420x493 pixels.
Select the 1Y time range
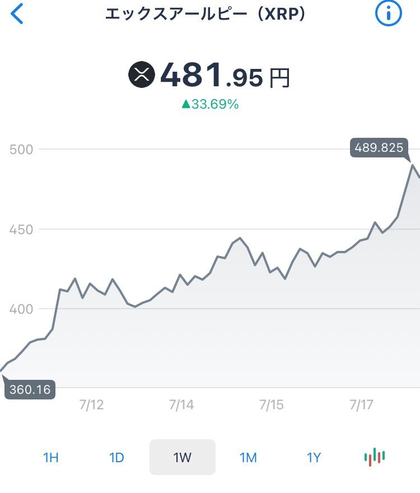click(314, 458)
